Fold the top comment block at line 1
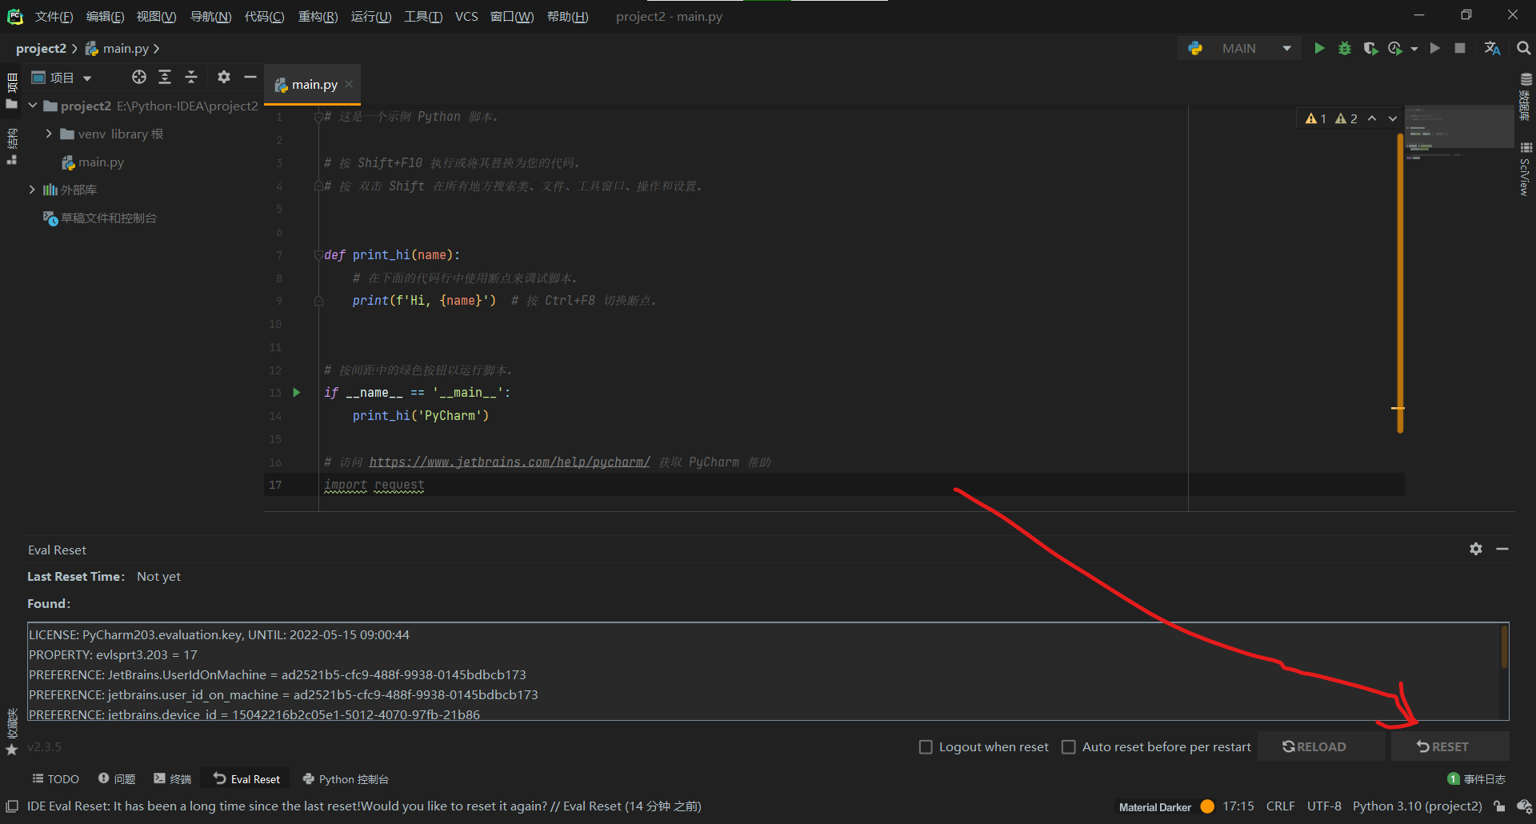Image resolution: width=1536 pixels, height=824 pixels. pos(318,117)
